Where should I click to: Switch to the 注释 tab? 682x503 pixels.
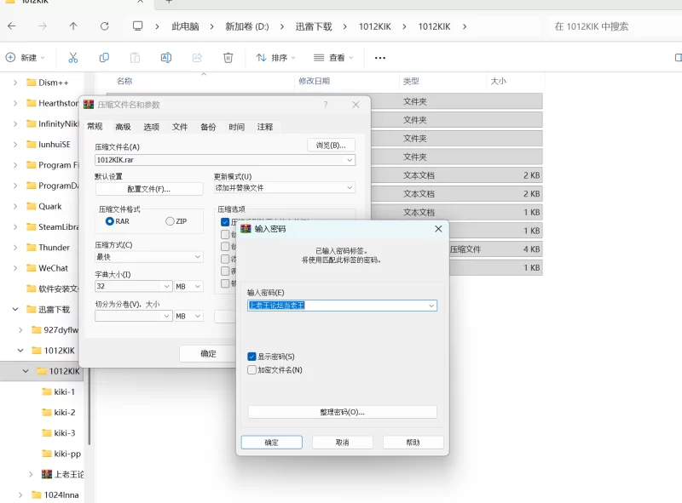click(265, 126)
